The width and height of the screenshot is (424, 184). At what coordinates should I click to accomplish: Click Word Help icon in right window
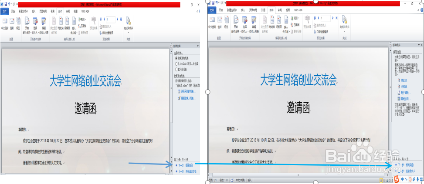click(x=421, y=10)
